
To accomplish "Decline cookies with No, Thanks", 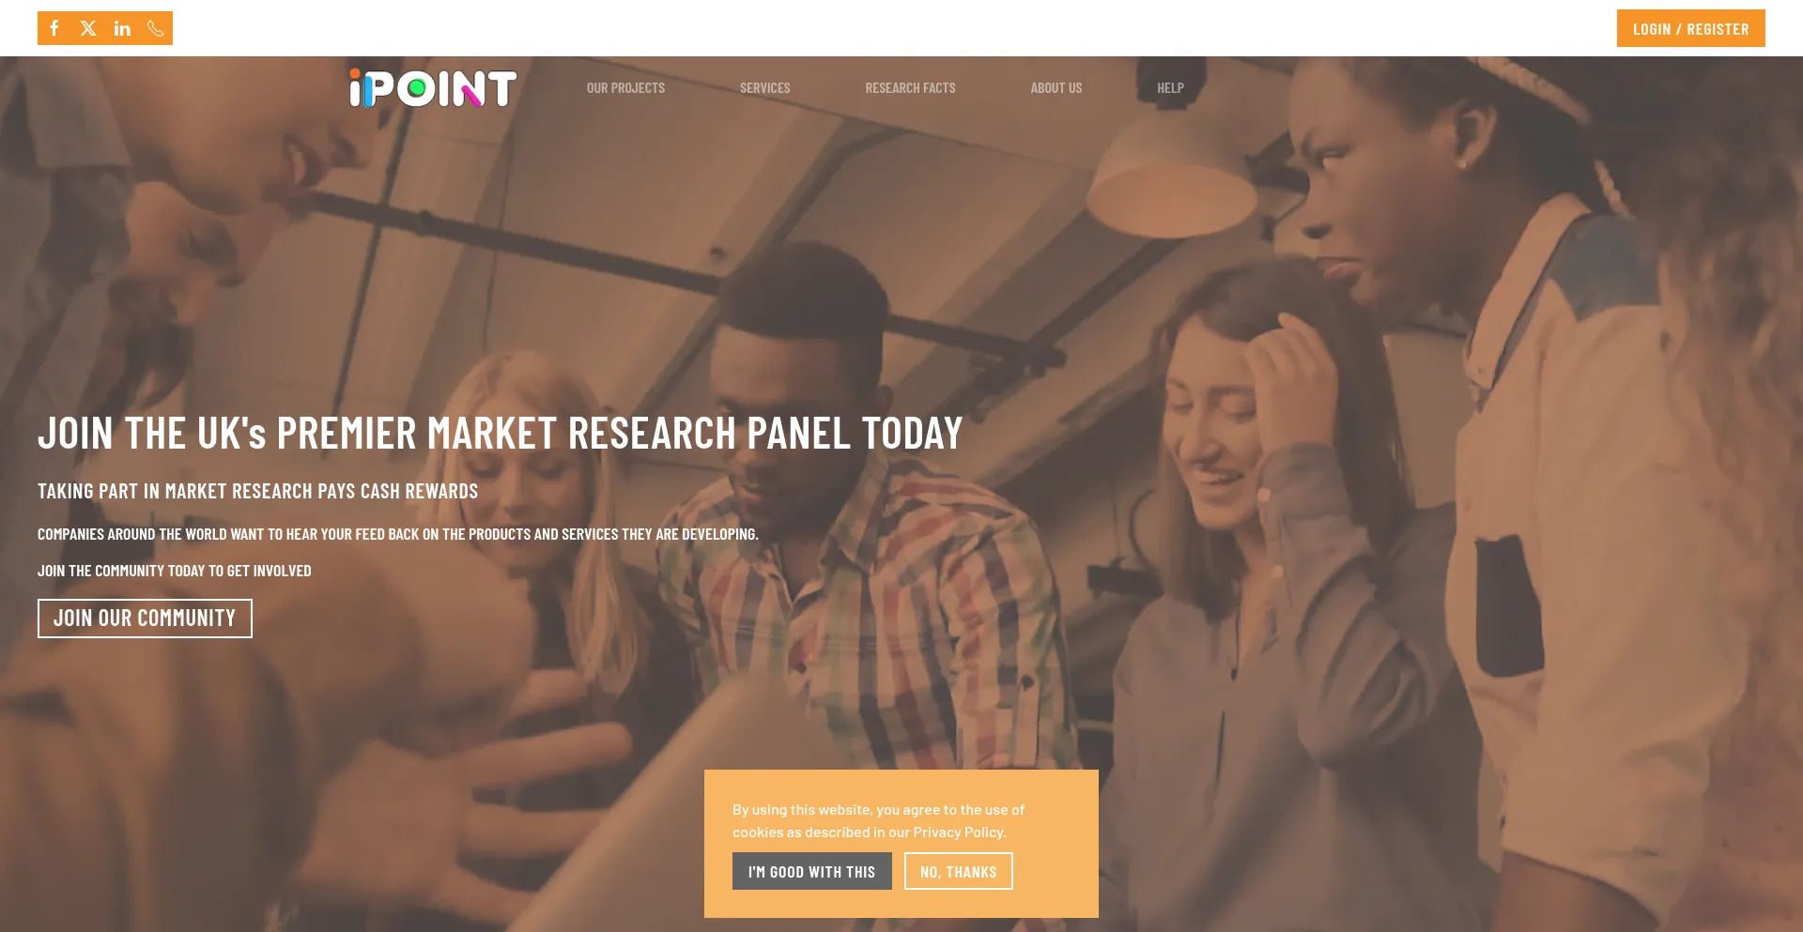I will pyautogui.click(x=958, y=871).
